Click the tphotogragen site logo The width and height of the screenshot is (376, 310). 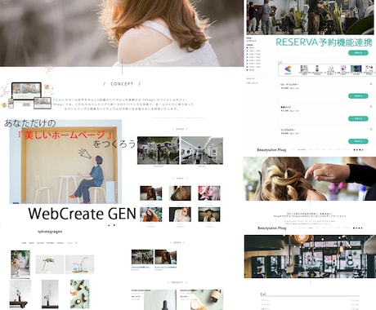point(50,232)
